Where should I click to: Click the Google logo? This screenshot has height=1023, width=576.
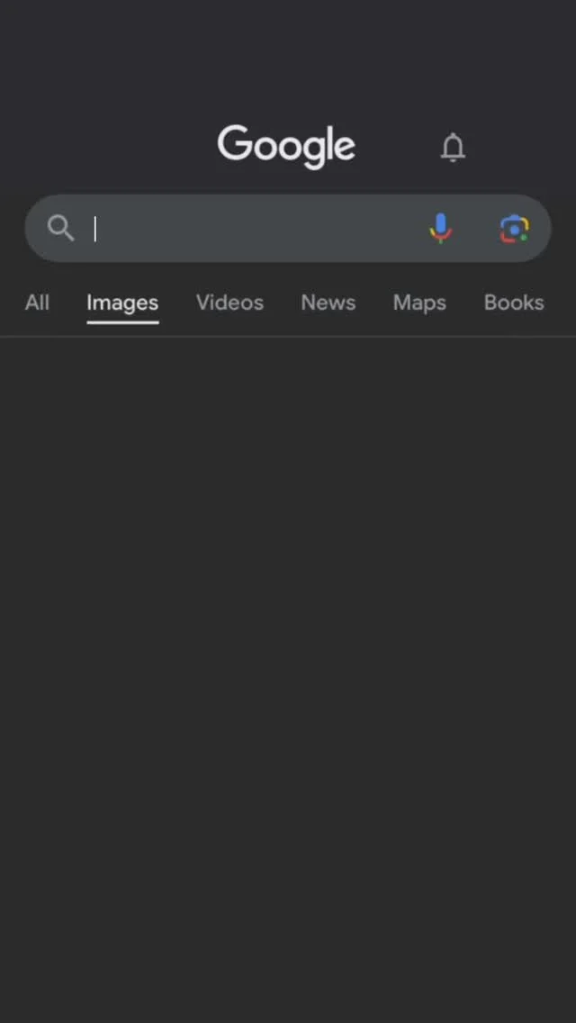[286, 147]
